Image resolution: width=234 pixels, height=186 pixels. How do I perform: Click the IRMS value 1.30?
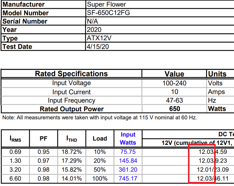[15, 161]
